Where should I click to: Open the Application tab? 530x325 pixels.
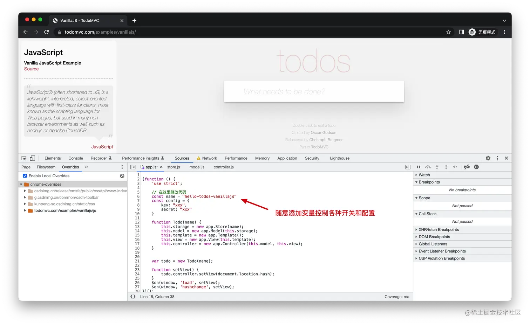pos(287,158)
